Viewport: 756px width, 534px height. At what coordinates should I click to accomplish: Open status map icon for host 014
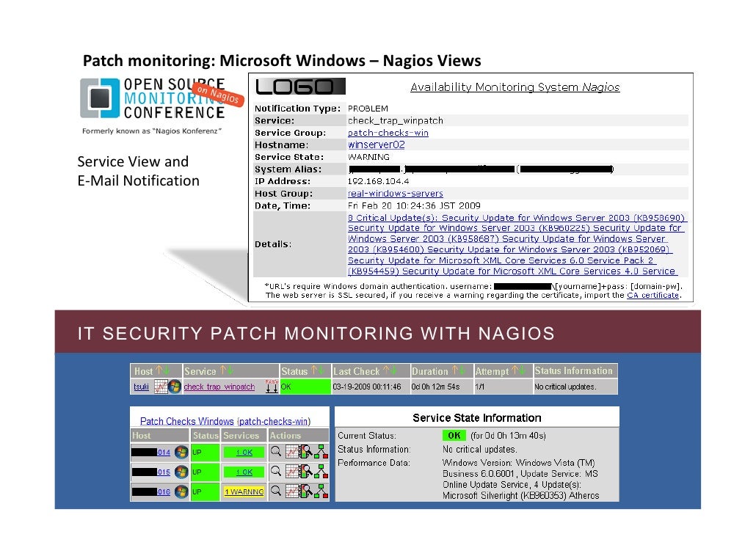click(321, 452)
